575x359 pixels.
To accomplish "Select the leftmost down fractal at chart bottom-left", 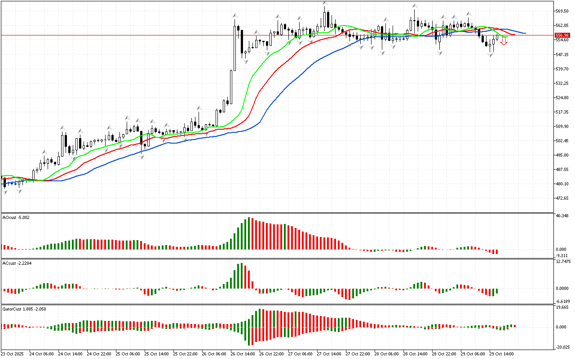I will tap(5, 192).
